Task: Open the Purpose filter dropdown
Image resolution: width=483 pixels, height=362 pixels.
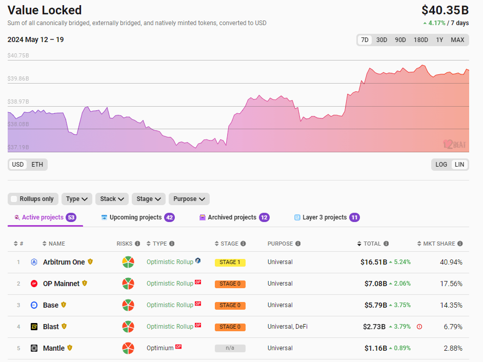Action: [x=188, y=198]
